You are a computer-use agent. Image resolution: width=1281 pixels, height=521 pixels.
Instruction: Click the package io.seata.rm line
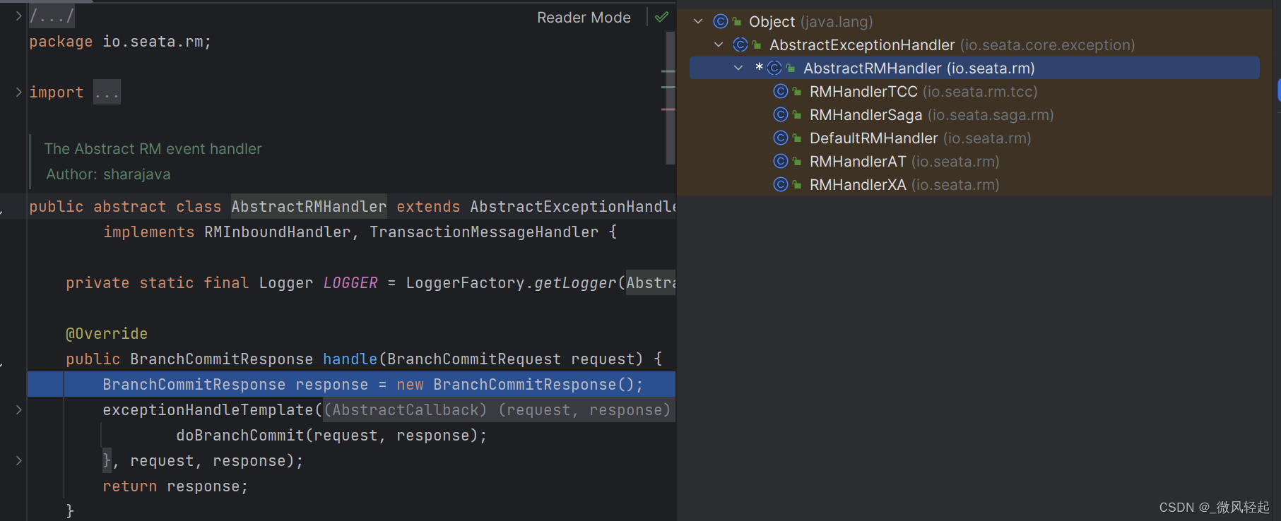[x=120, y=42]
